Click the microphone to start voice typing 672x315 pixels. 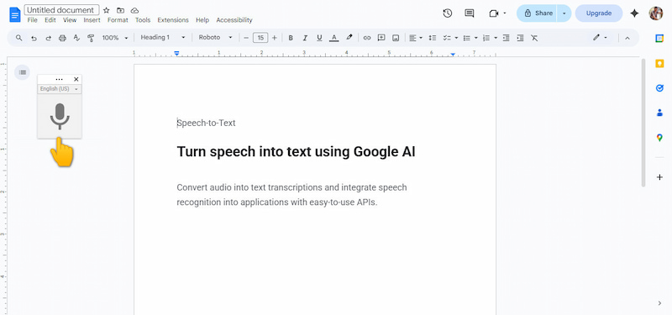click(x=60, y=116)
